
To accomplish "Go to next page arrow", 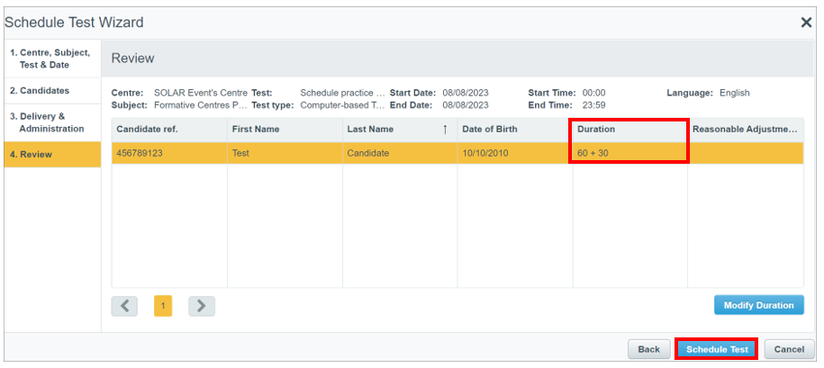I will (201, 306).
